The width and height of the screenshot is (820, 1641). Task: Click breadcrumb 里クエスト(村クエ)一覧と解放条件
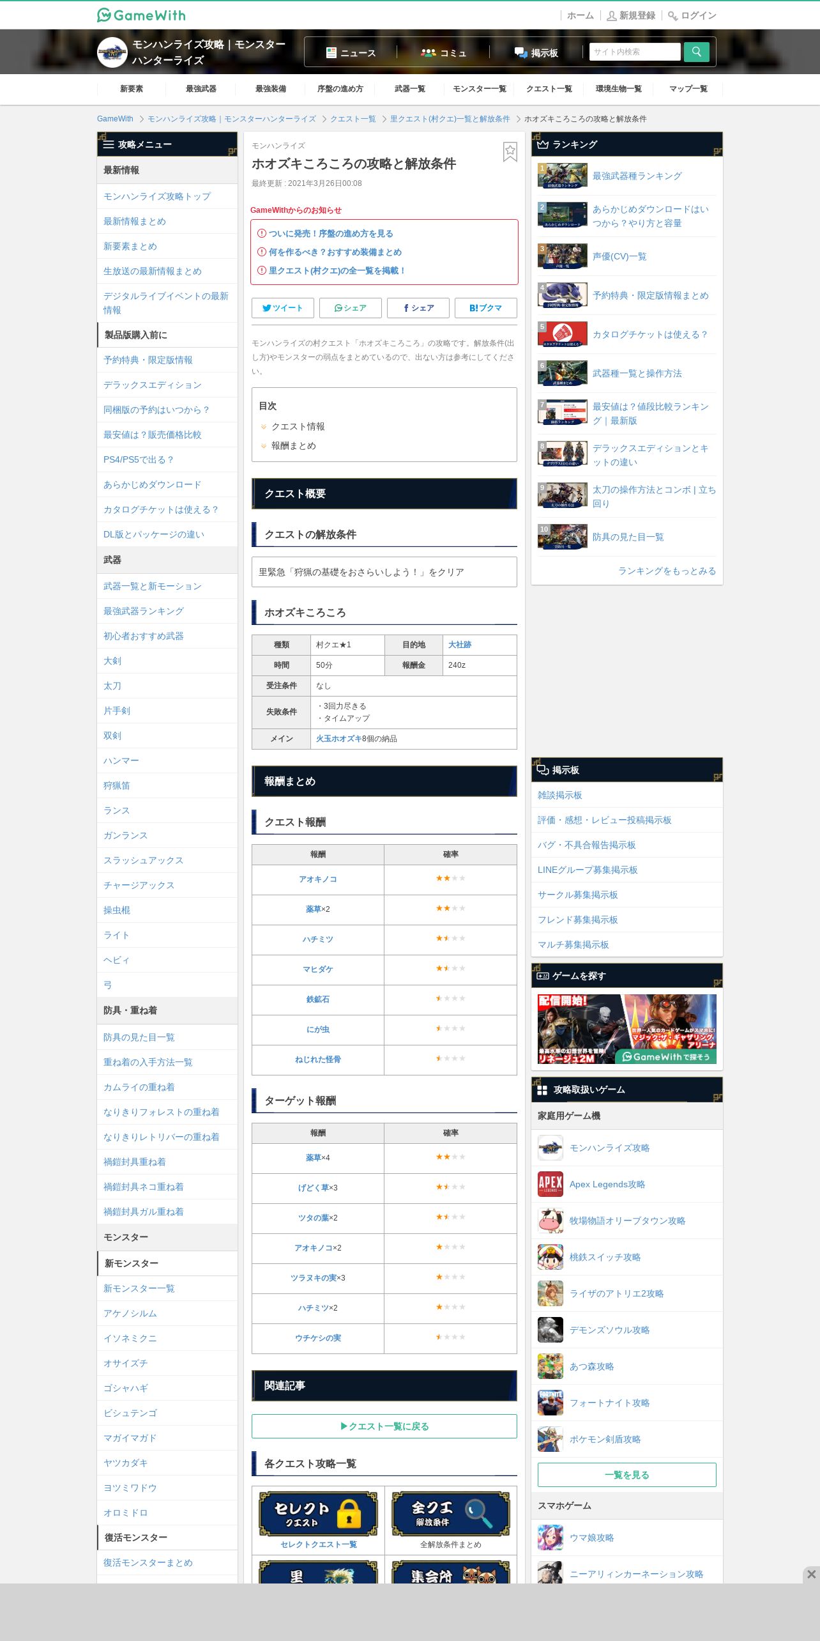click(450, 119)
